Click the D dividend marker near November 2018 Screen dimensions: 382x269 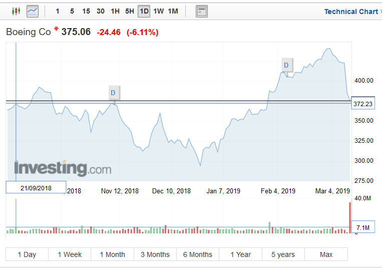coord(113,93)
